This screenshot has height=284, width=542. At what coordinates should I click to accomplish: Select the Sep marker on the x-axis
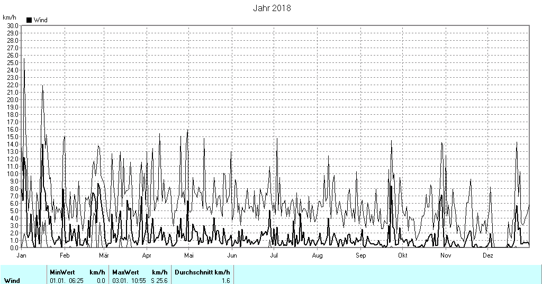pos(360,255)
